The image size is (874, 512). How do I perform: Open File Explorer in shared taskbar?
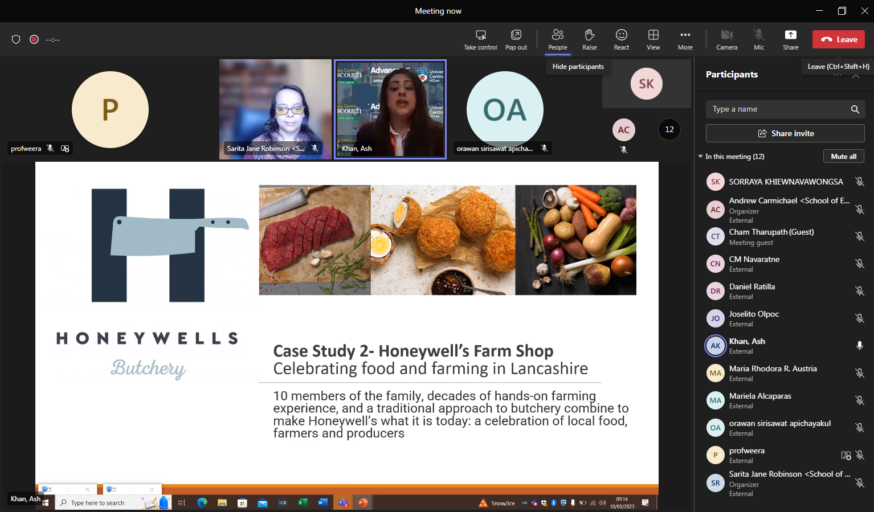click(x=222, y=503)
